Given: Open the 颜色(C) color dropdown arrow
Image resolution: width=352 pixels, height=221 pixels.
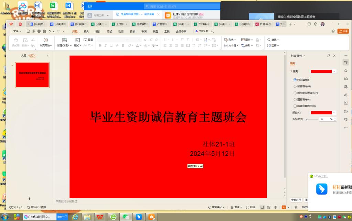Looking at the screenshot, I should [334, 113].
